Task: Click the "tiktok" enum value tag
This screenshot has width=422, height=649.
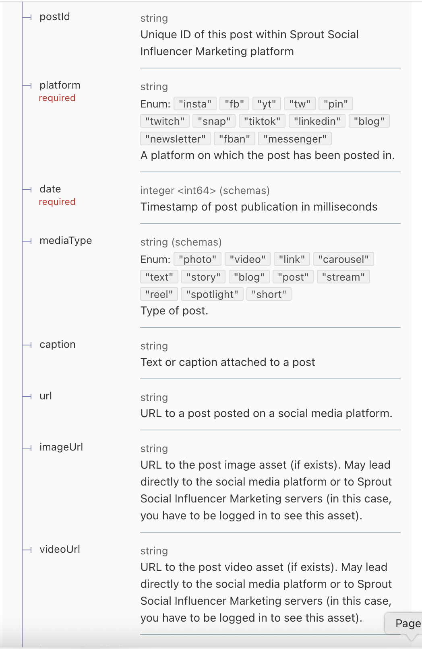Action: coord(262,121)
